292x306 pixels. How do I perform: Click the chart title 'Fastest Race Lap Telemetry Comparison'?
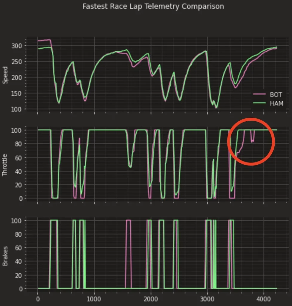pyautogui.click(x=153, y=6)
